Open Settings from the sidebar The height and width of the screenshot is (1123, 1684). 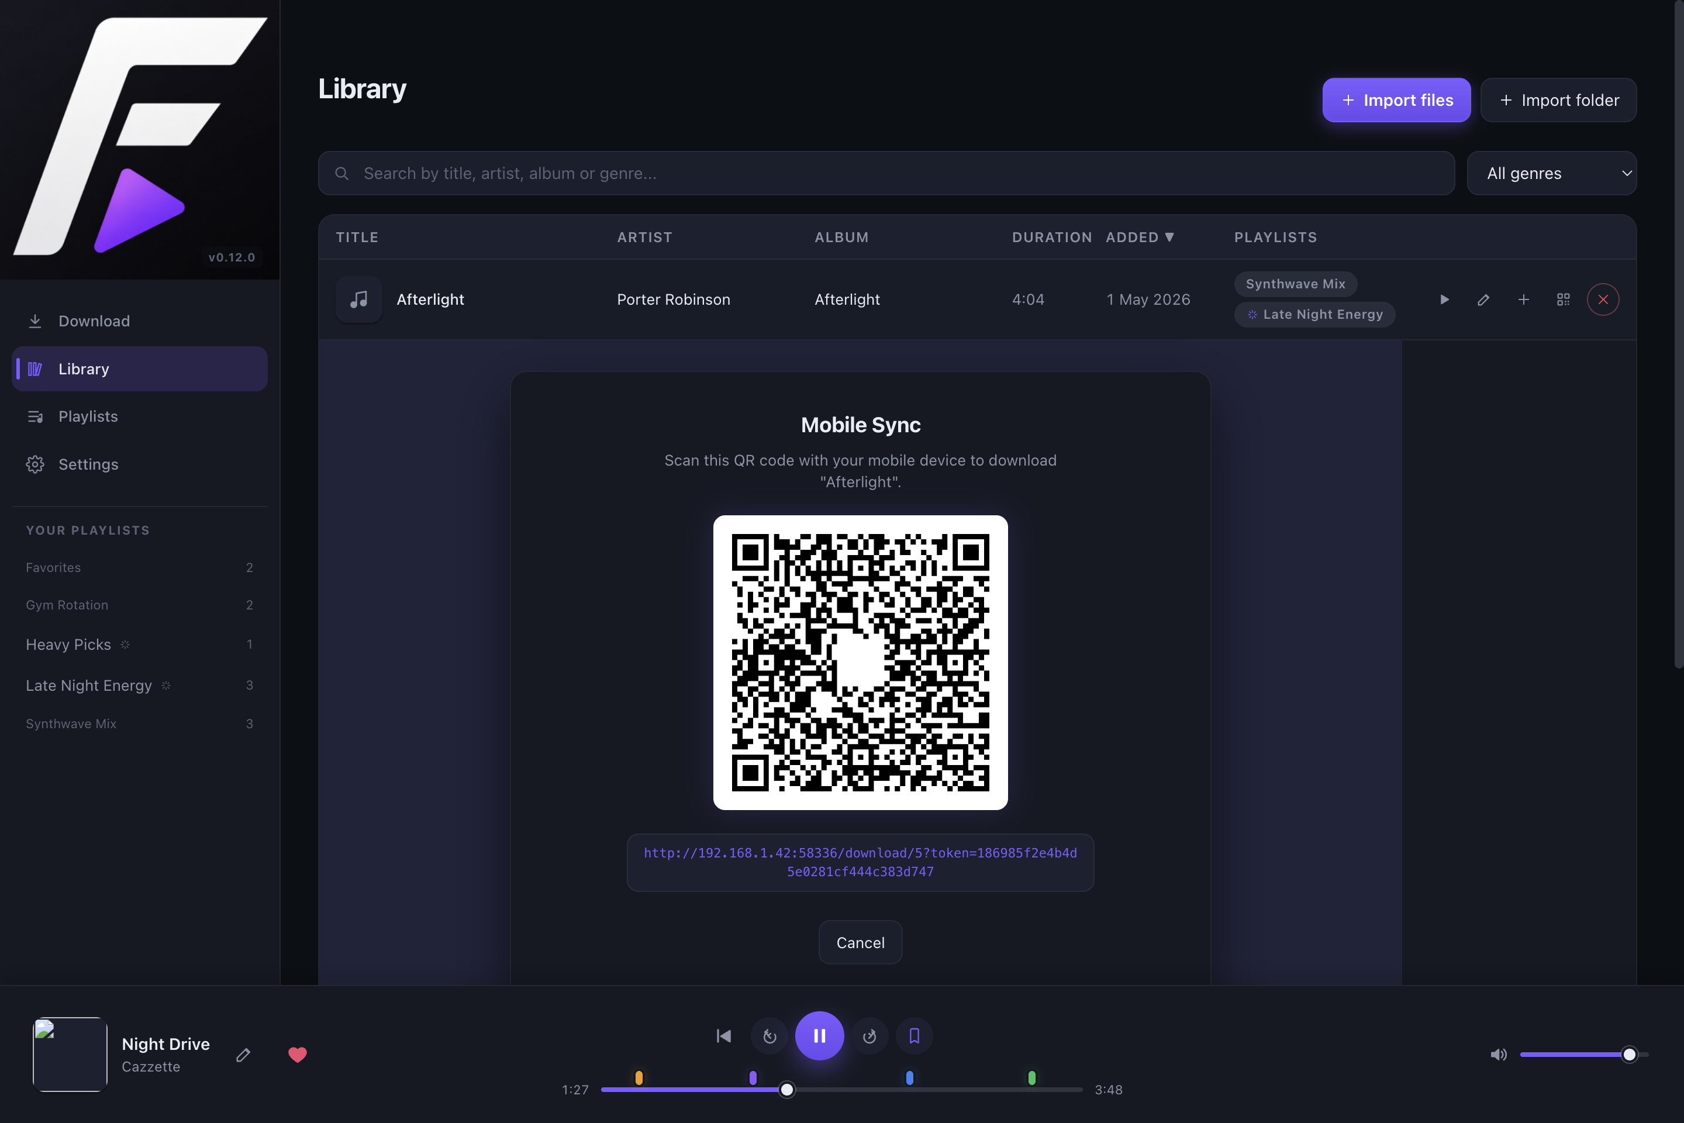[140, 464]
